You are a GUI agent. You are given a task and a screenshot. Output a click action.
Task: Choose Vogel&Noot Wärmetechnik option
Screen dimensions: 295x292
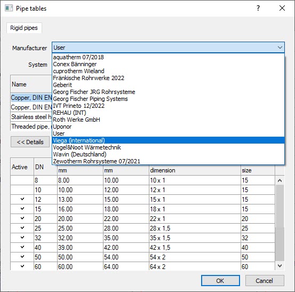[x=168, y=147]
